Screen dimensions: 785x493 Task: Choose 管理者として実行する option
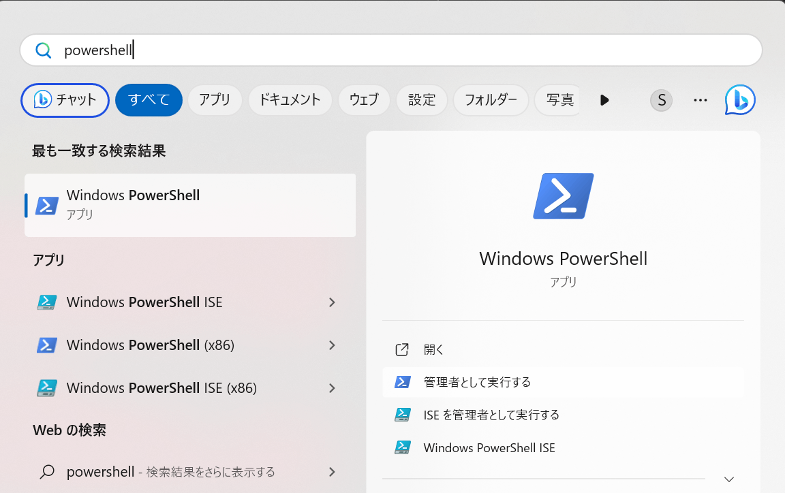pyautogui.click(x=564, y=383)
